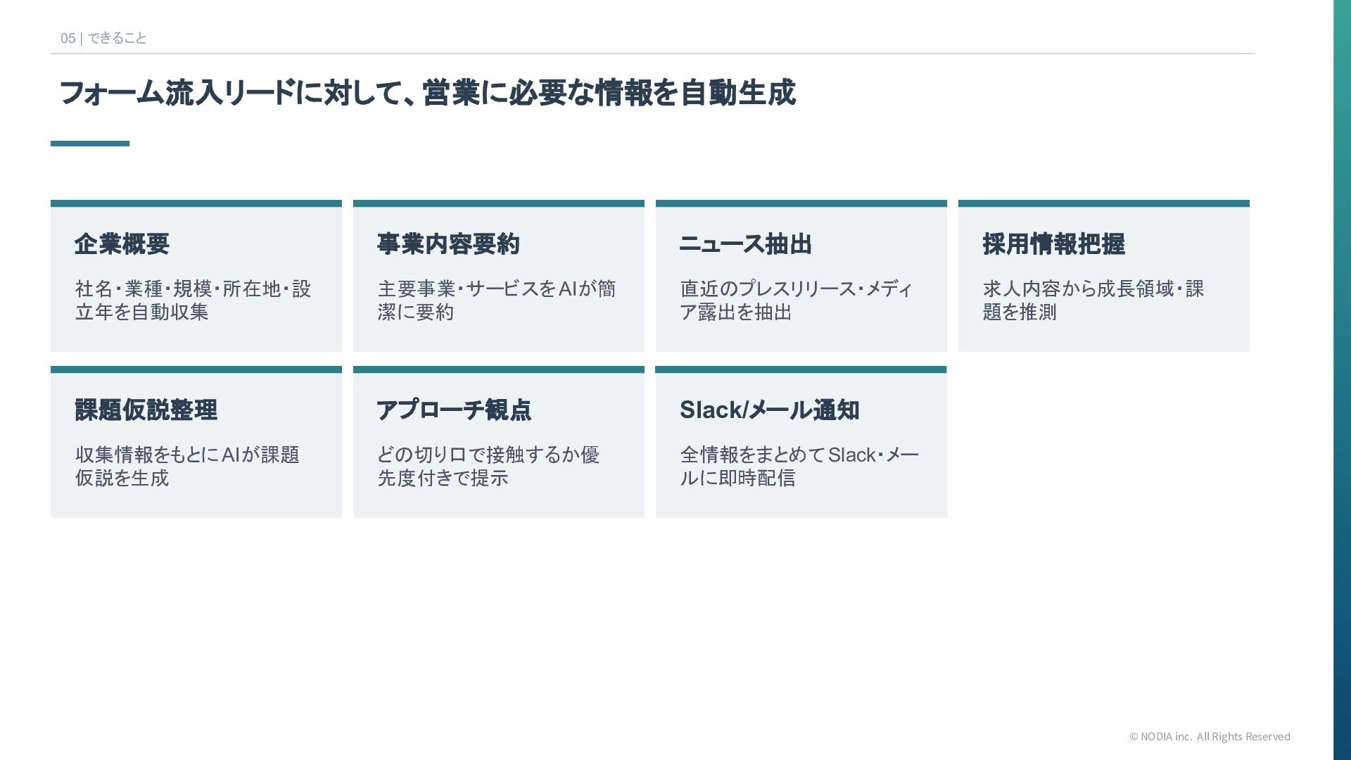Click the NODIA inc. copyright footer

pyautogui.click(x=1210, y=737)
